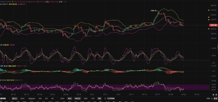
Task: Click the 3月 17 date axis label
Action: (x=158, y=94)
